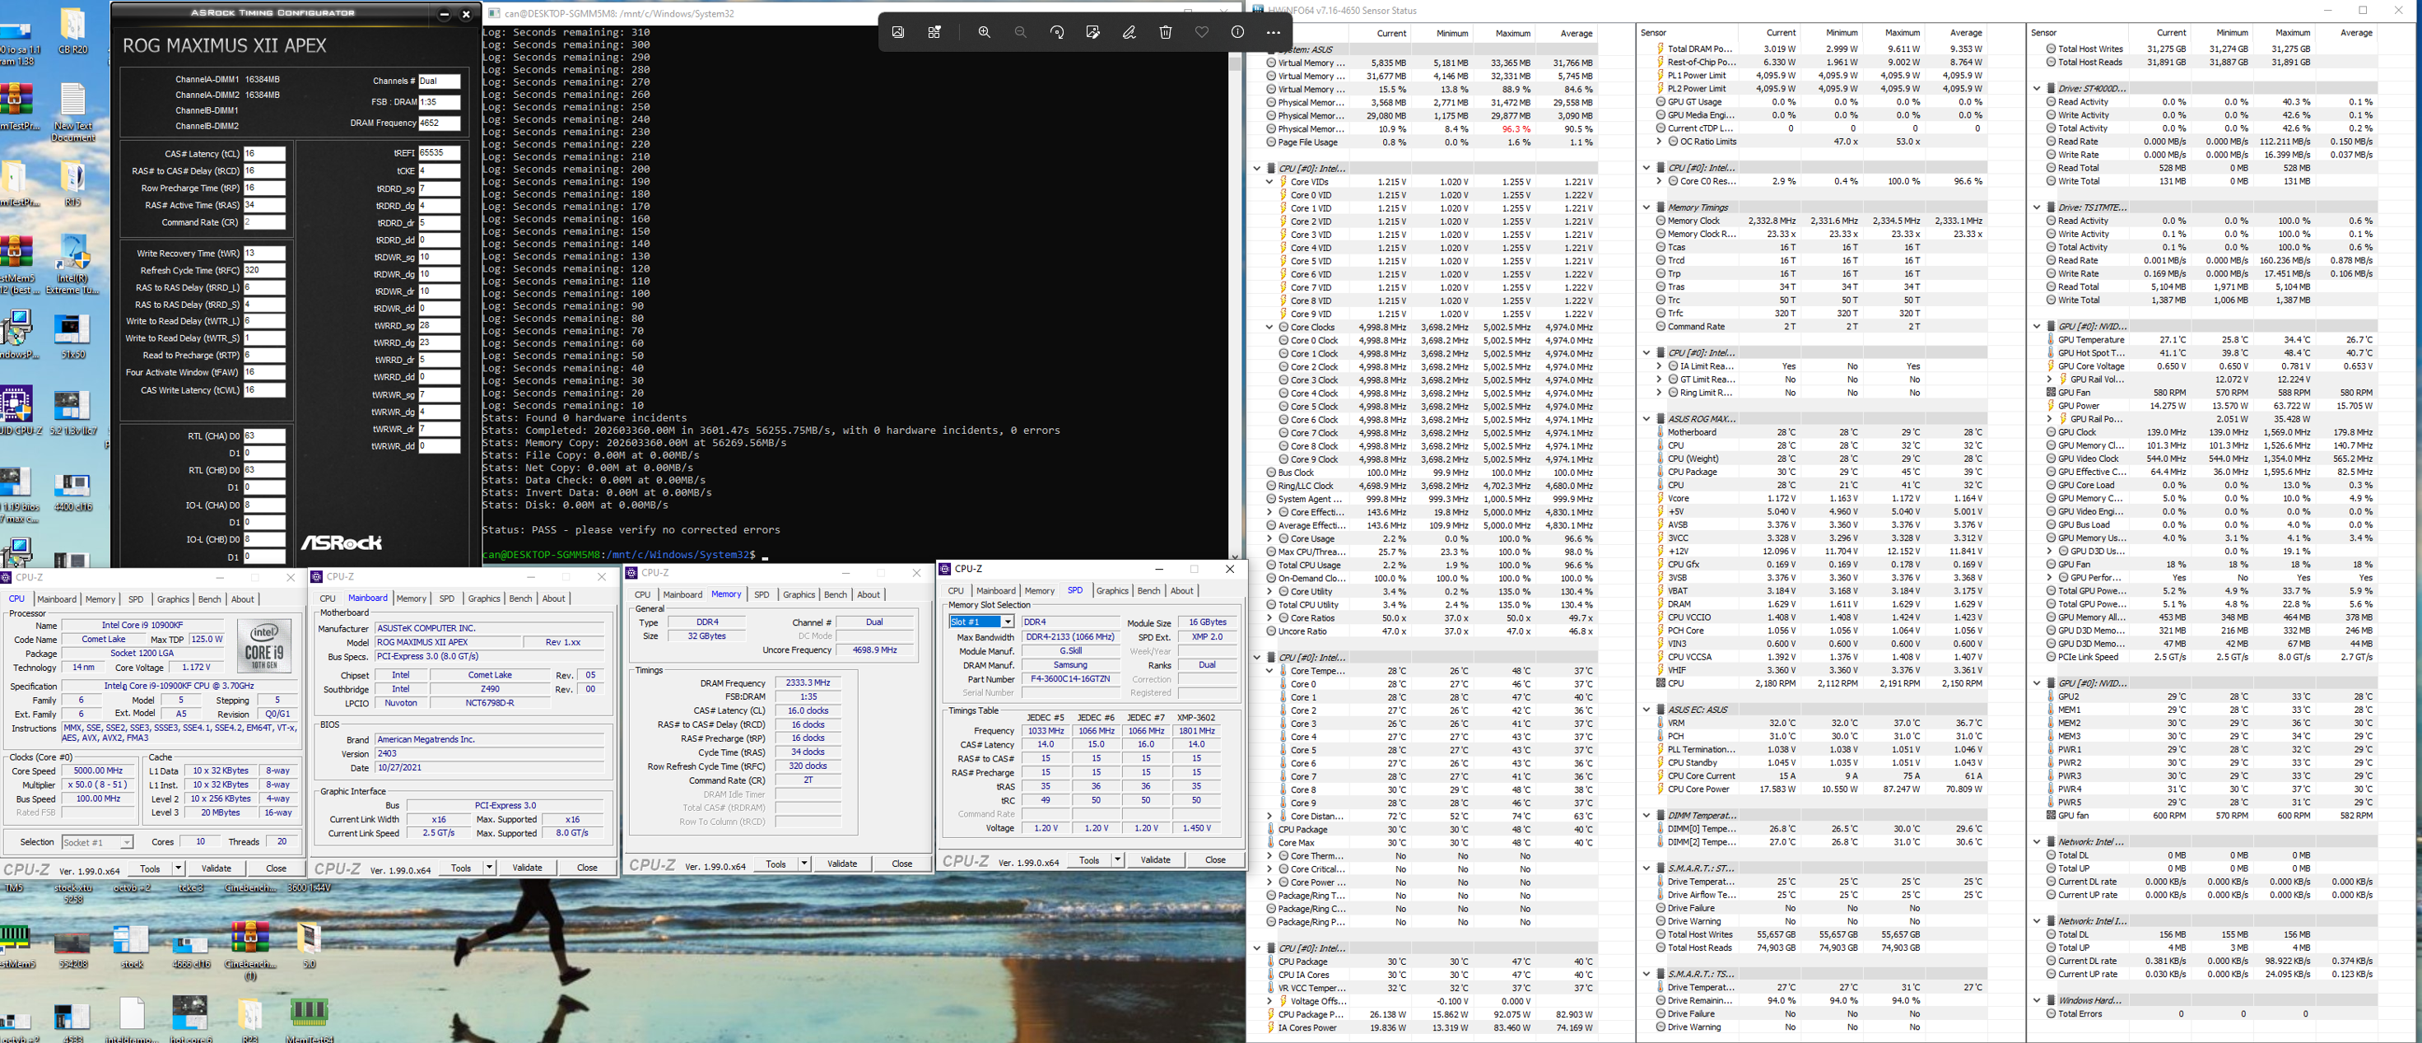Switch to Memory tab in CPU-Z processor window
2422x1043 pixels.
(100, 599)
